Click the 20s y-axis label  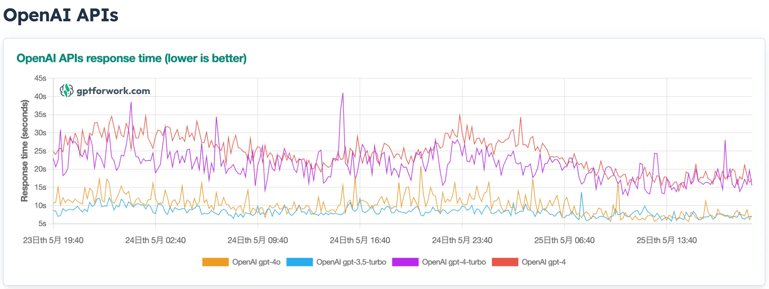pos(40,169)
